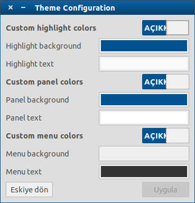Toggle the Custom highlight colors switch
The image size is (195, 203).
tap(165, 27)
